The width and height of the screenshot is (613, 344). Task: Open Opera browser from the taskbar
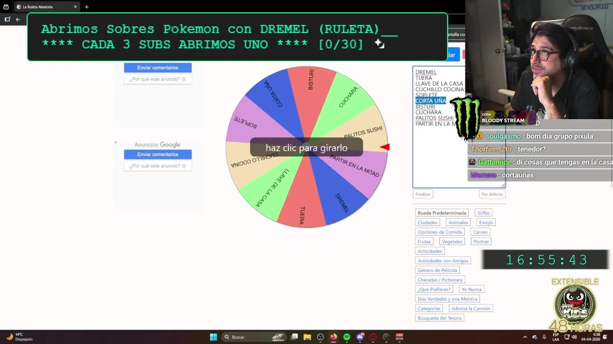click(x=373, y=337)
